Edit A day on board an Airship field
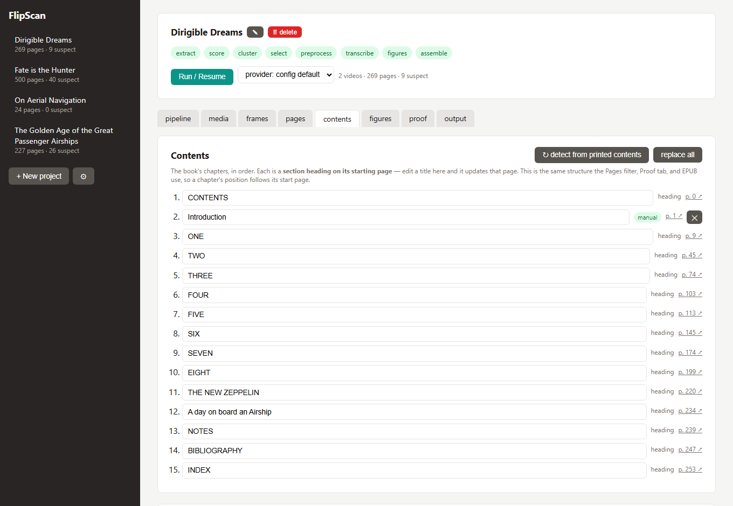Image resolution: width=733 pixels, height=506 pixels. [414, 412]
